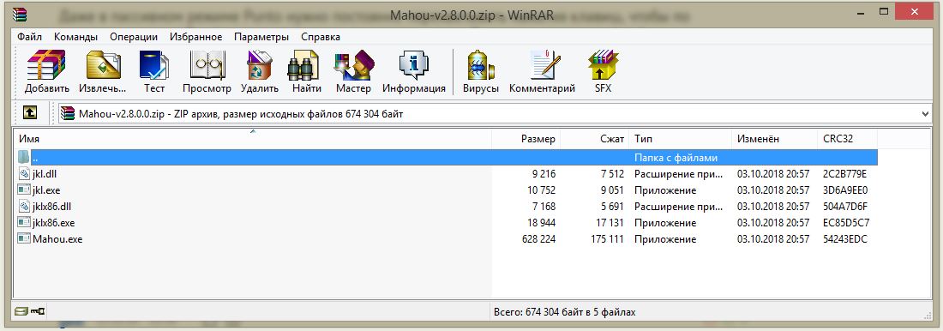
Task: Go up one folder level button
Action: point(30,112)
